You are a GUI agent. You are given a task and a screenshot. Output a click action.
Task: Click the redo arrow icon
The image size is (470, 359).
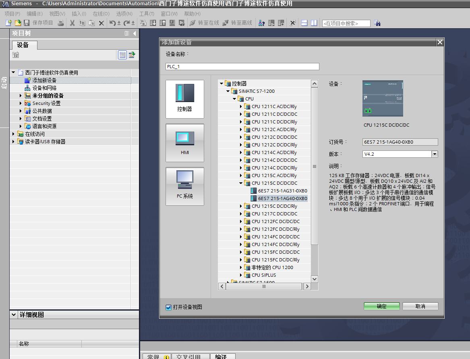(x=126, y=23)
